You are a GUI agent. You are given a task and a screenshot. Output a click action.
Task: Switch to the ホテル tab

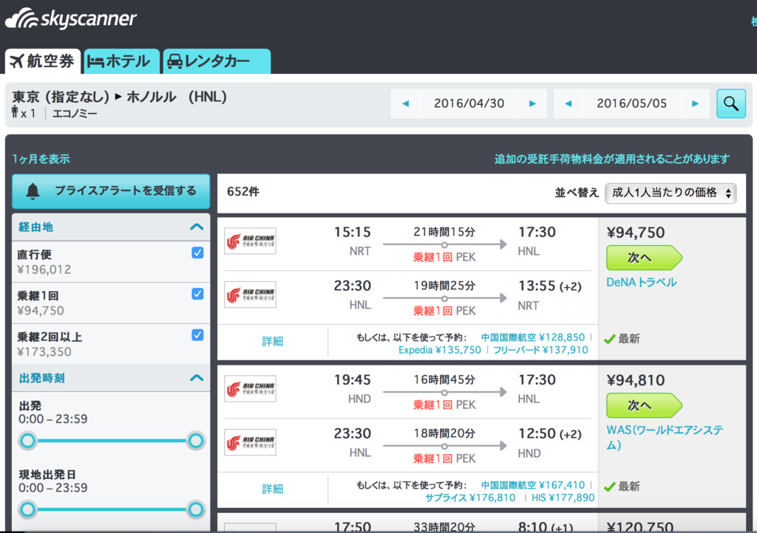[x=121, y=62]
